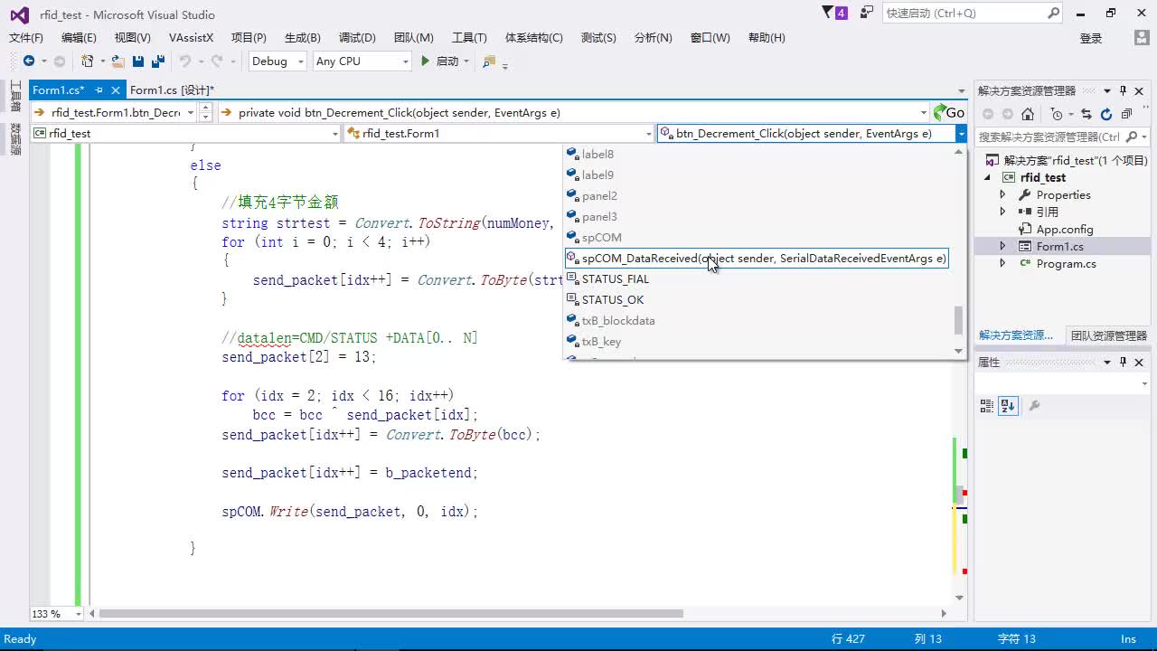Image resolution: width=1157 pixels, height=651 pixels.
Task: Expand the Properties node in Solution Explorer
Action: tap(1002, 194)
